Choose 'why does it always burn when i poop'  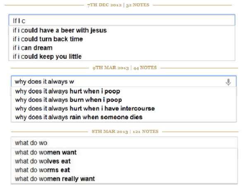124,100
